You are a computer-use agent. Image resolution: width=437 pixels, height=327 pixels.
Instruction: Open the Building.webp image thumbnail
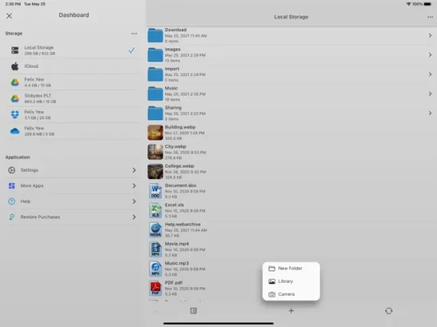[155, 132]
